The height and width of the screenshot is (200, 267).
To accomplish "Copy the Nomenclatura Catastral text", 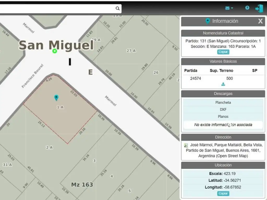I will [223, 52].
